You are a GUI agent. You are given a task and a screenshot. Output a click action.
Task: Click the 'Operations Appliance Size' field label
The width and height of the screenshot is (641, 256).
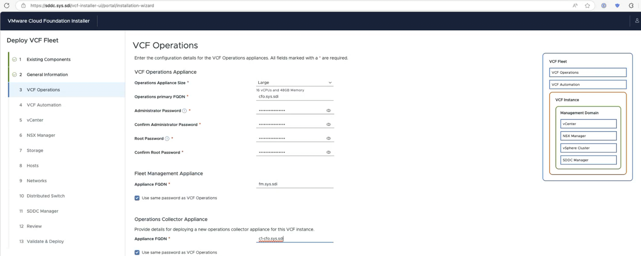[160, 83]
